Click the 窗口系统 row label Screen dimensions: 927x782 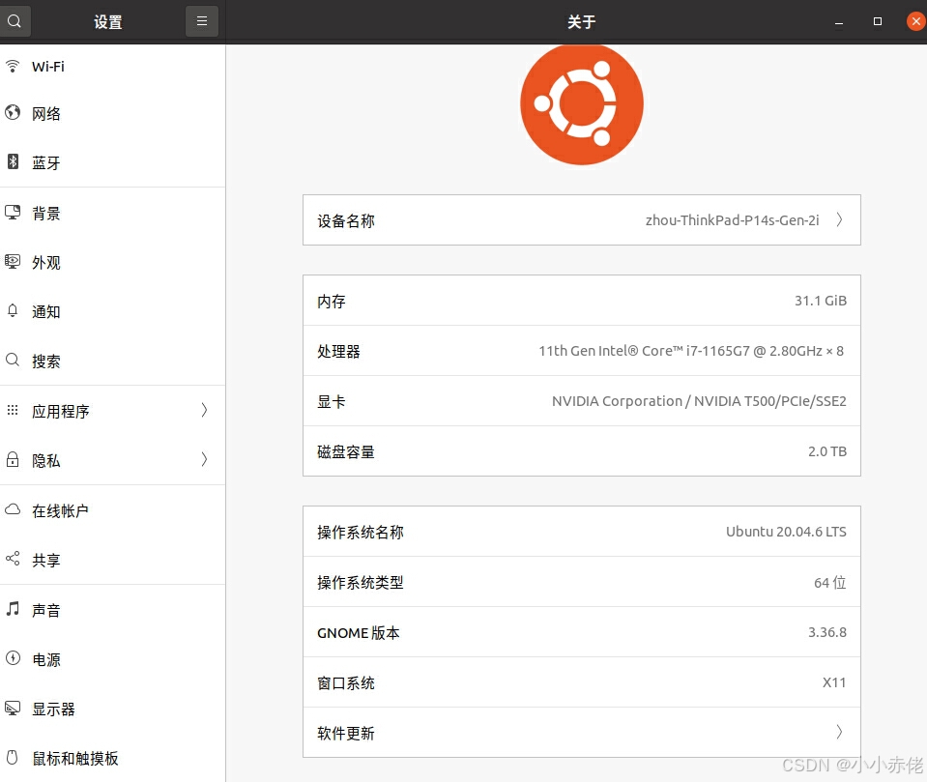[x=346, y=682]
